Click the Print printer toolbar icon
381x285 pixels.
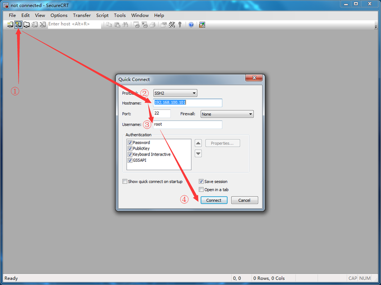click(x=152, y=24)
